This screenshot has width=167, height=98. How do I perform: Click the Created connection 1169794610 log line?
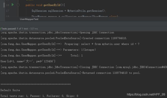[x=64, y=38]
